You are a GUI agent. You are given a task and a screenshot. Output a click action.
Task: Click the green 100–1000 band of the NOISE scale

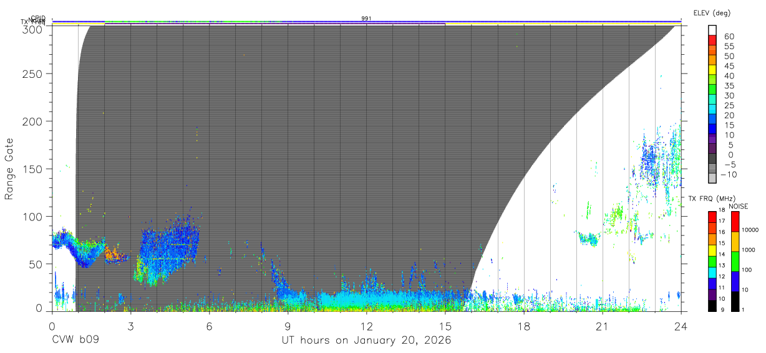(x=735, y=261)
